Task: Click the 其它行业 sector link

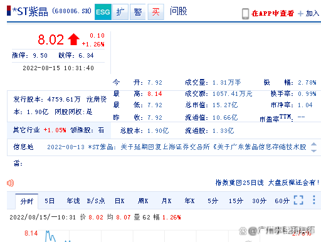Action: tap(26, 130)
